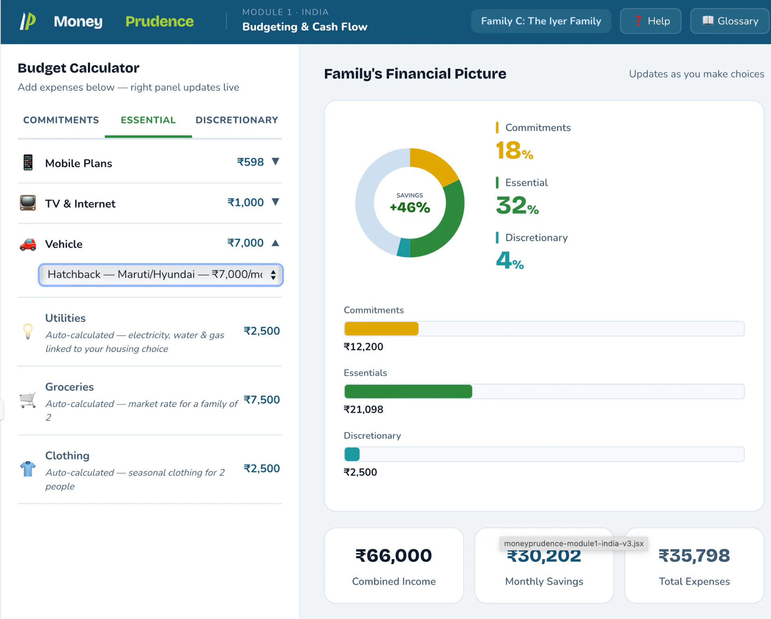Switch to the Discretionary tab

coord(237,120)
